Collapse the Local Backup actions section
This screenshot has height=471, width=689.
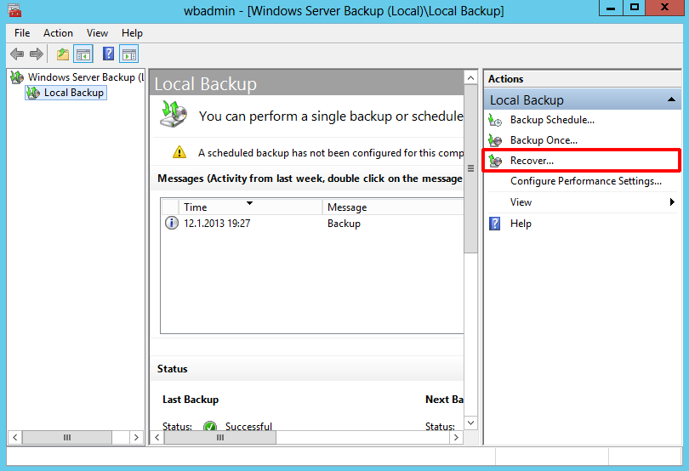671,99
